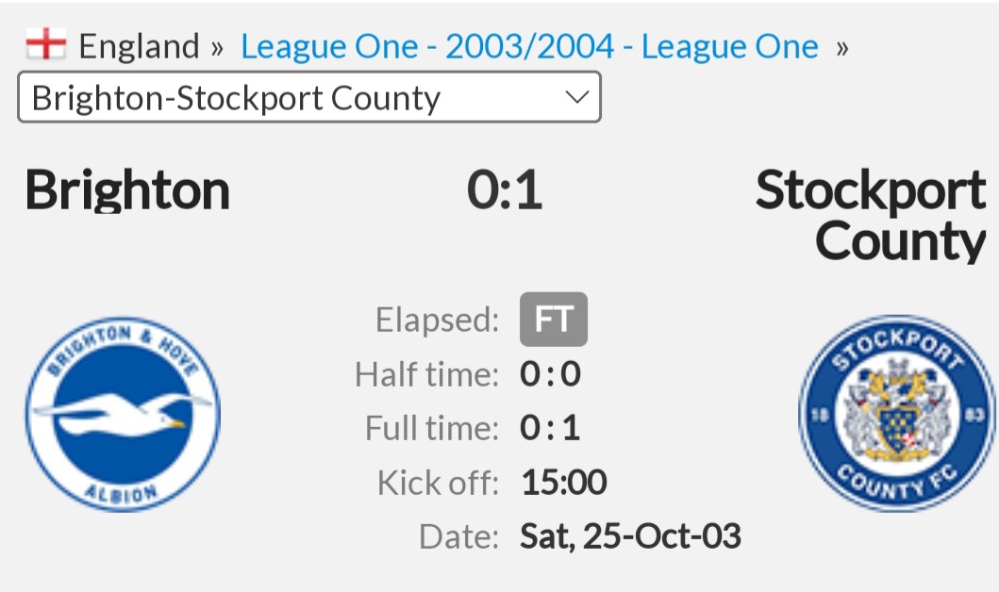Click the 15:00 kick off time
This screenshot has height=592, width=999.
[564, 482]
